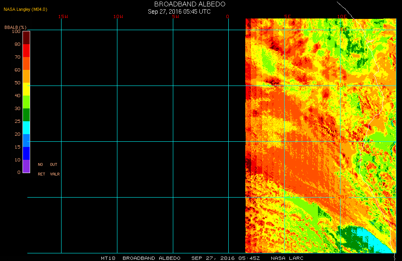The width and height of the screenshot is (402, 261).
Task: Click the legend value 0 below the color bar
Action: click(x=19, y=172)
